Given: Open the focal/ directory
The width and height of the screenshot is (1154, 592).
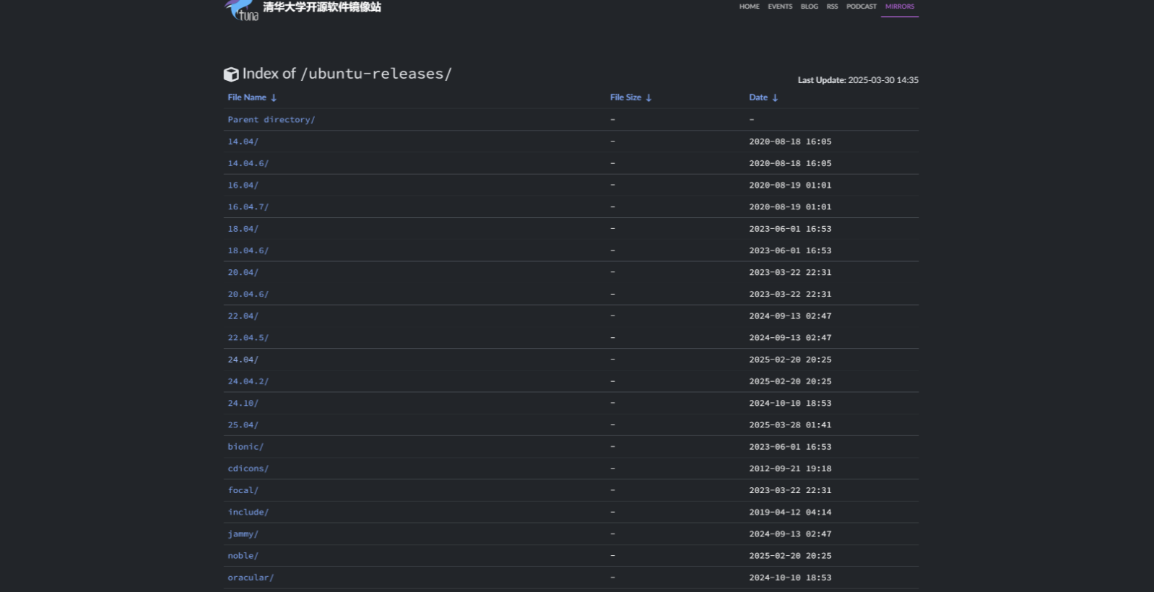Looking at the screenshot, I should pyautogui.click(x=243, y=490).
